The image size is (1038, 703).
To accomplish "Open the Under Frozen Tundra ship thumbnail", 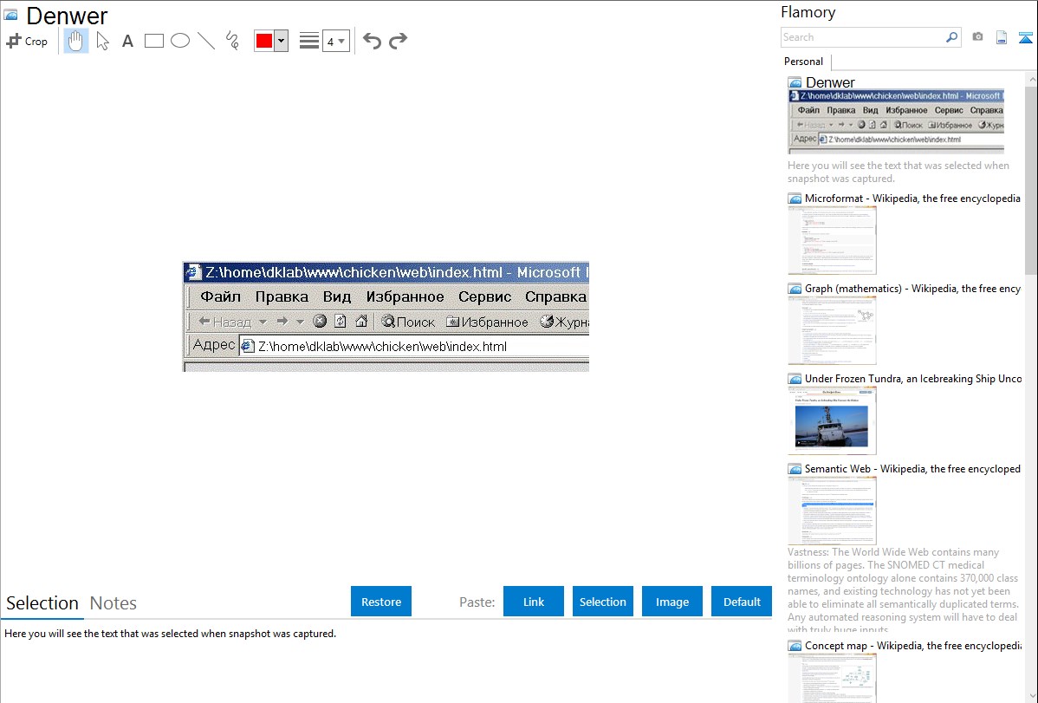I will pyautogui.click(x=832, y=420).
